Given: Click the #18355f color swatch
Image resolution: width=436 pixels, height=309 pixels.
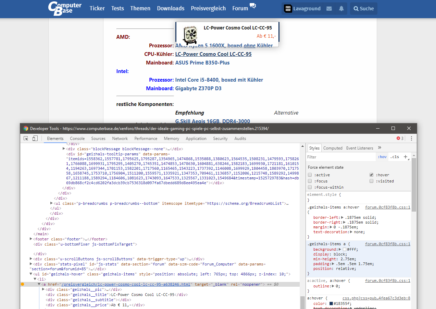Looking at the screenshot, I should 331,304.
